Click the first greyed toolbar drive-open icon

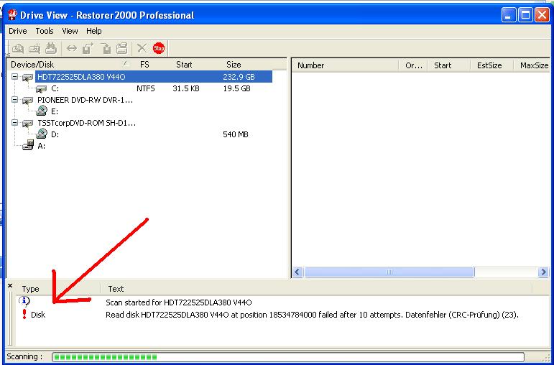click(x=18, y=48)
